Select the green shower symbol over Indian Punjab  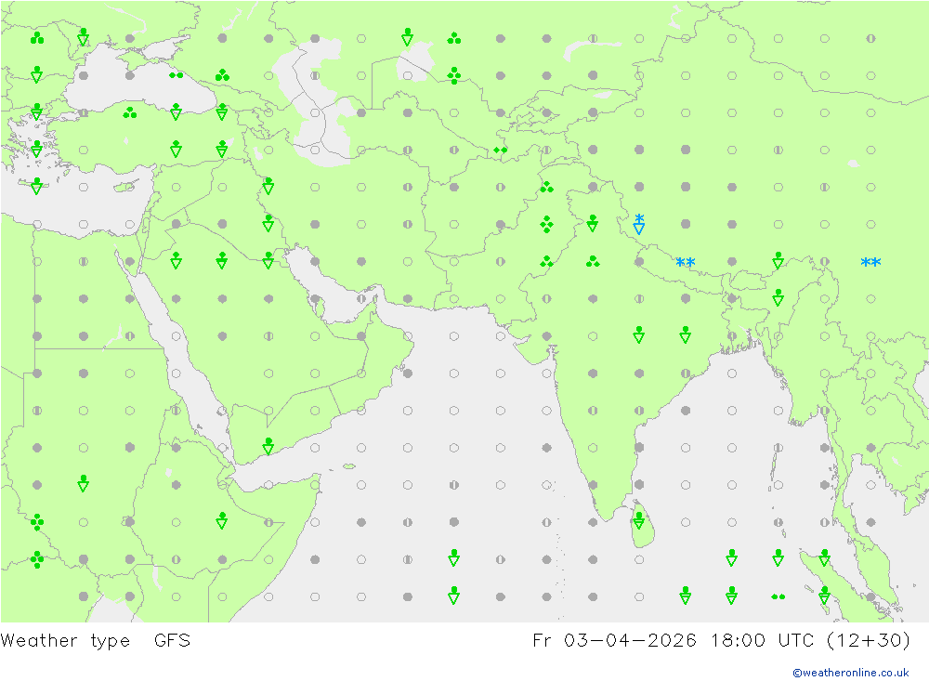(x=593, y=223)
